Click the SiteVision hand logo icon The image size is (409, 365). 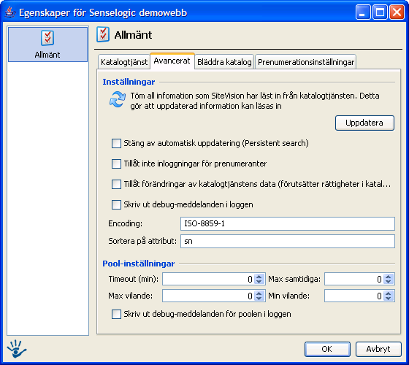pyautogui.click(x=16, y=349)
